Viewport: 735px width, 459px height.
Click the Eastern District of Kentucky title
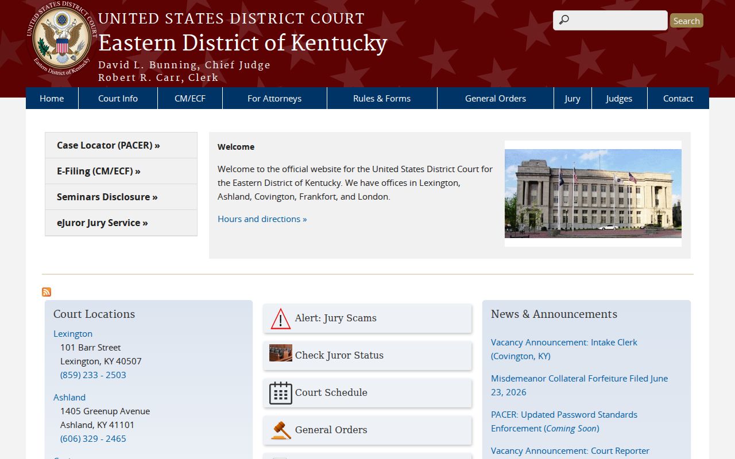click(242, 43)
